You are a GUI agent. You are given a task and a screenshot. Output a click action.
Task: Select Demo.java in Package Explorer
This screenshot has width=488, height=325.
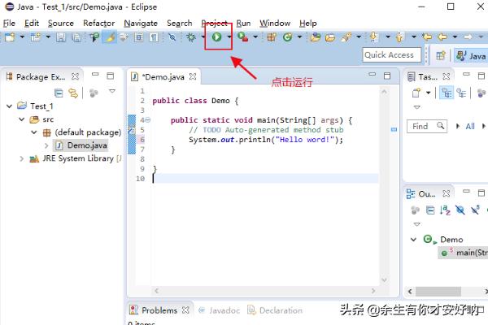(81, 145)
